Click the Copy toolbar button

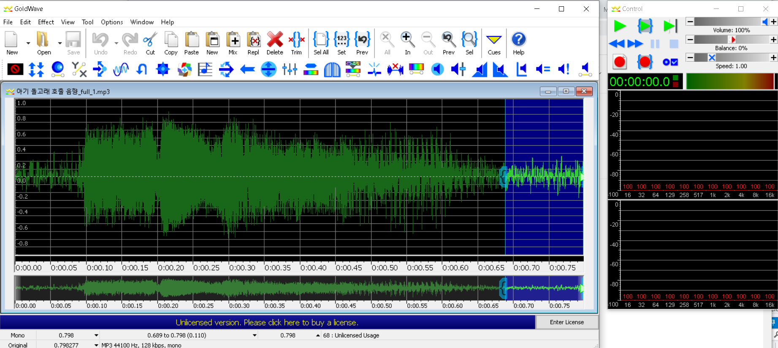click(171, 43)
